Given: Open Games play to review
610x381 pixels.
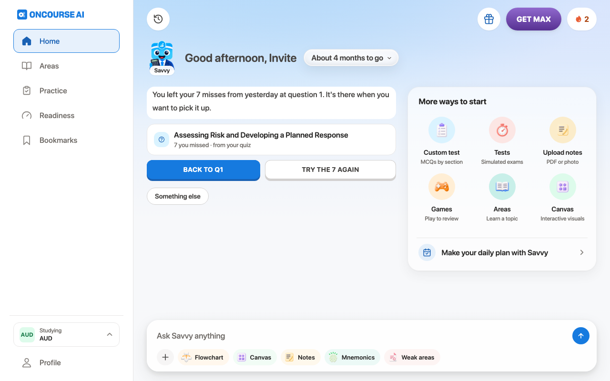Looking at the screenshot, I should (442, 198).
